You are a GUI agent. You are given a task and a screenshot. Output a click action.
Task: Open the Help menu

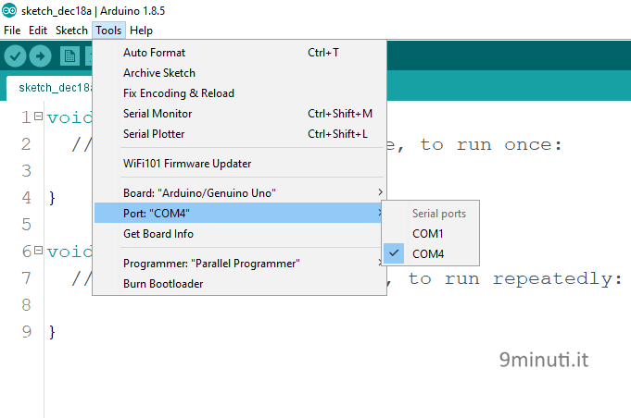tap(141, 31)
